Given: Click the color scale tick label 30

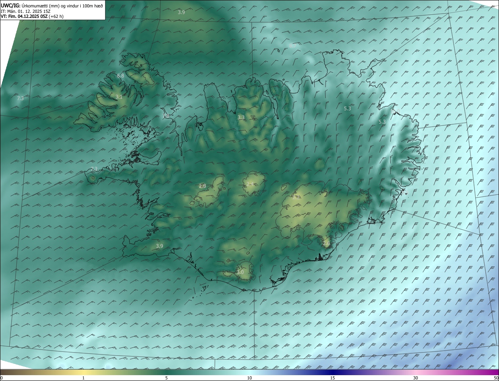Looking at the screenshot, I should pyautogui.click(x=416, y=378).
